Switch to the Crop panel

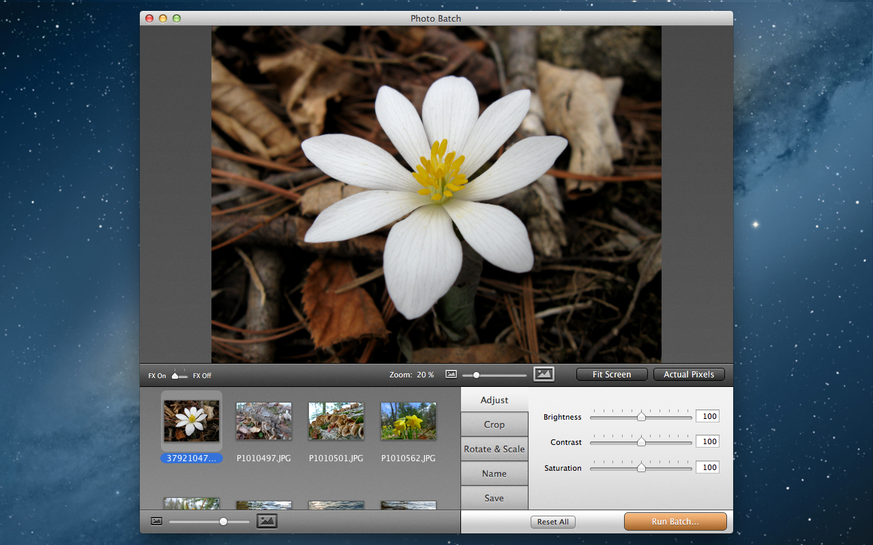pos(494,424)
